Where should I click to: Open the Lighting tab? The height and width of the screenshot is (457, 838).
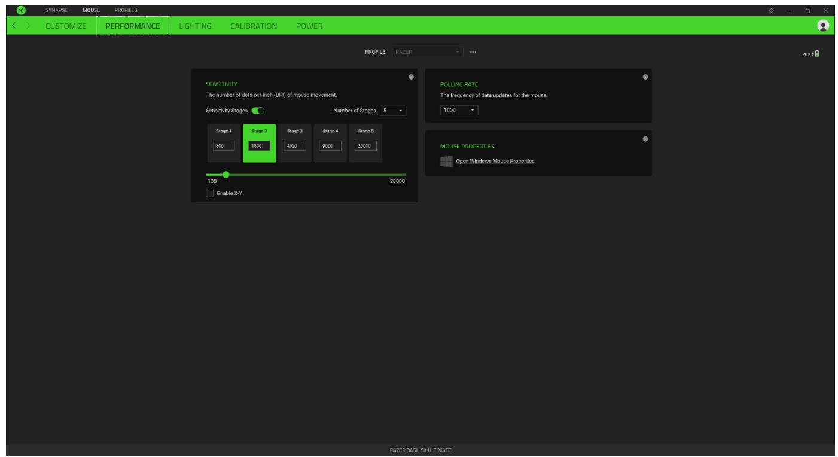pyautogui.click(x=195, y=26)
